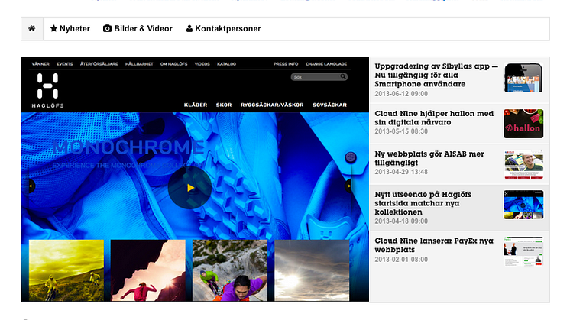Open the Kläder menu
Screen dimensions: 570x320
[x=196, y=105]
